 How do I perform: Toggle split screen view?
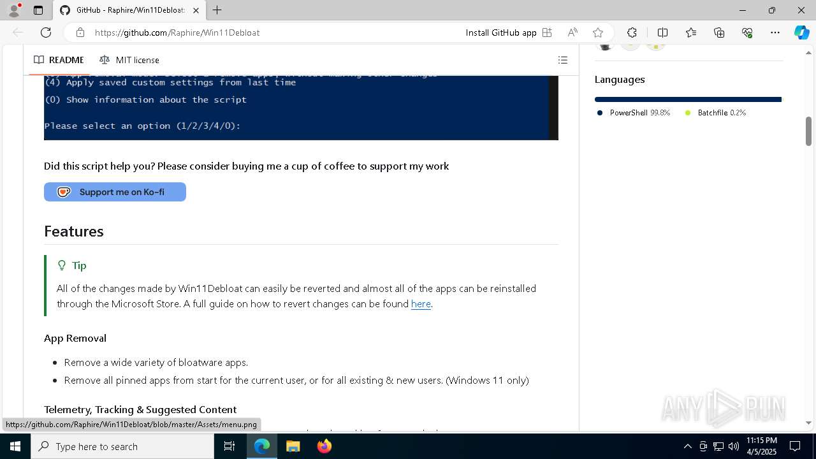click(x=662, y=33)
